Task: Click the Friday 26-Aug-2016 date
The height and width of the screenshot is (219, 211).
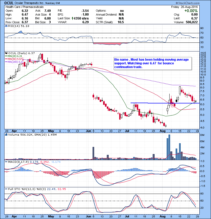Action: (x=184, y=7)
